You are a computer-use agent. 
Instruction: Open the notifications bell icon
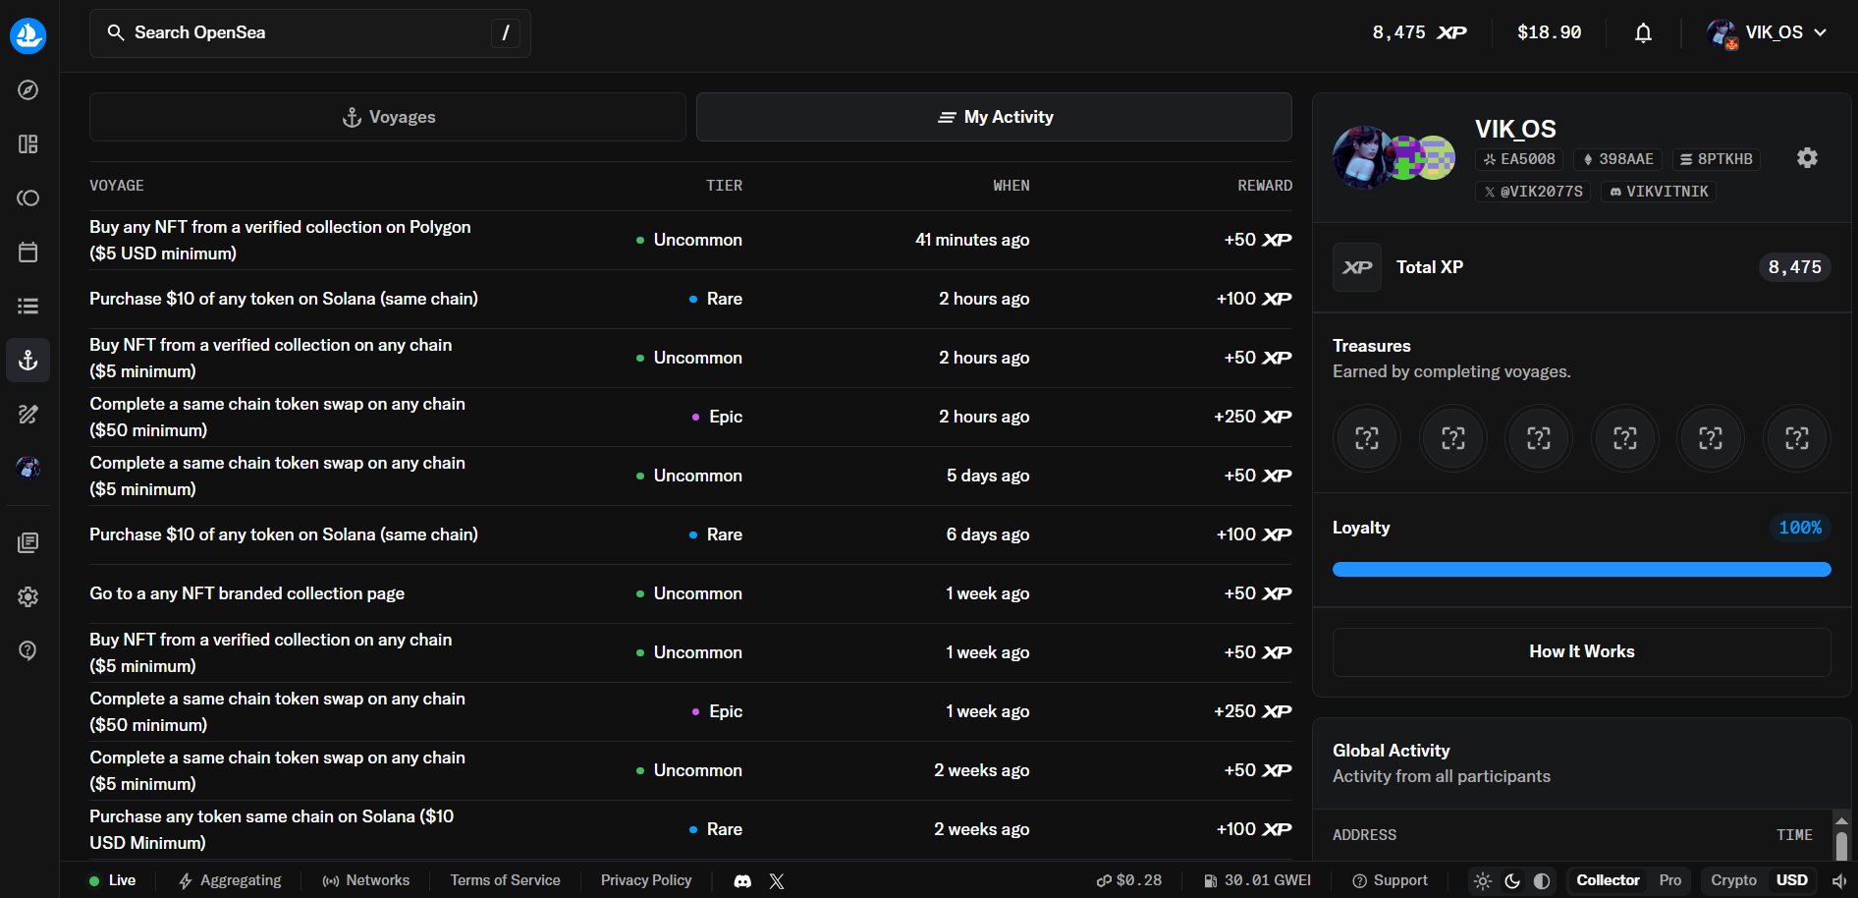(x=1643, y=33)
